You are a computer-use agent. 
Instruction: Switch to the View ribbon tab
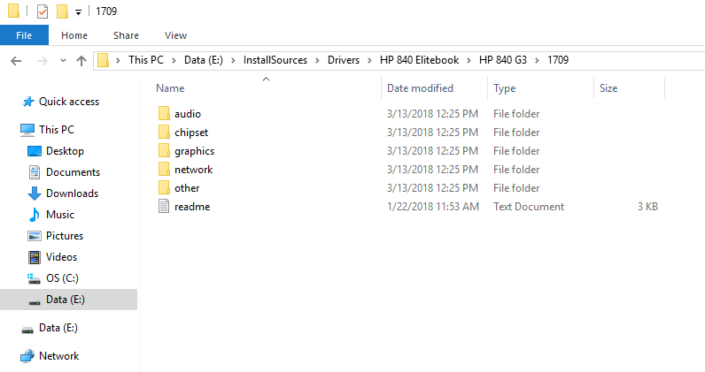(175, 35)
